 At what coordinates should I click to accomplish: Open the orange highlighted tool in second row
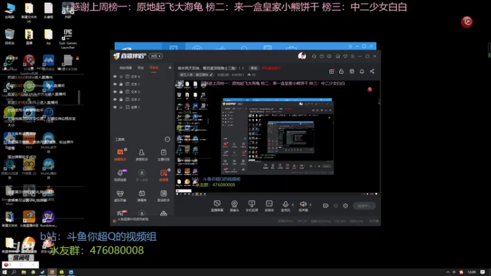(163, 175)
